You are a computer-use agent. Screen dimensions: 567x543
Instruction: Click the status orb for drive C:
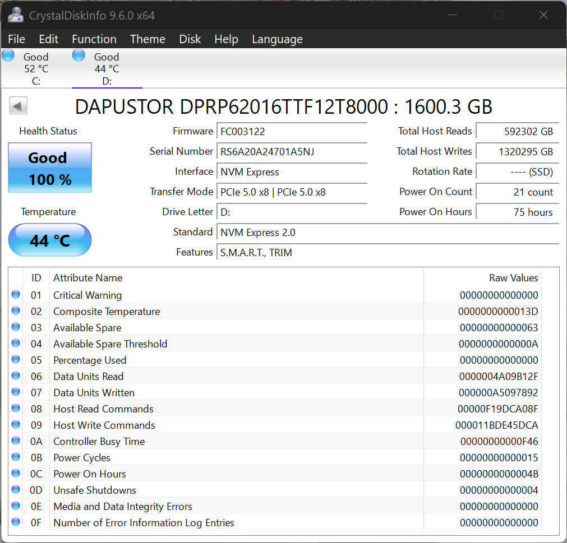pyautogui.click(x=8, y=55)
